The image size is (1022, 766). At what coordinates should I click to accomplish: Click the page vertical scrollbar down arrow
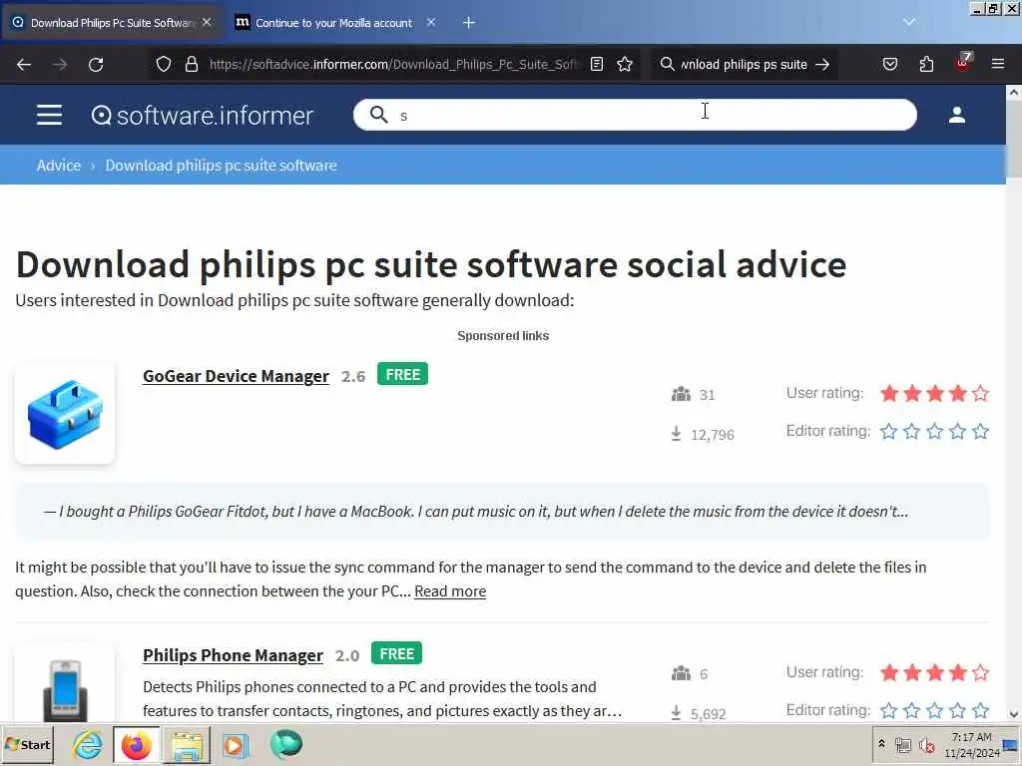click(1014, 714)
